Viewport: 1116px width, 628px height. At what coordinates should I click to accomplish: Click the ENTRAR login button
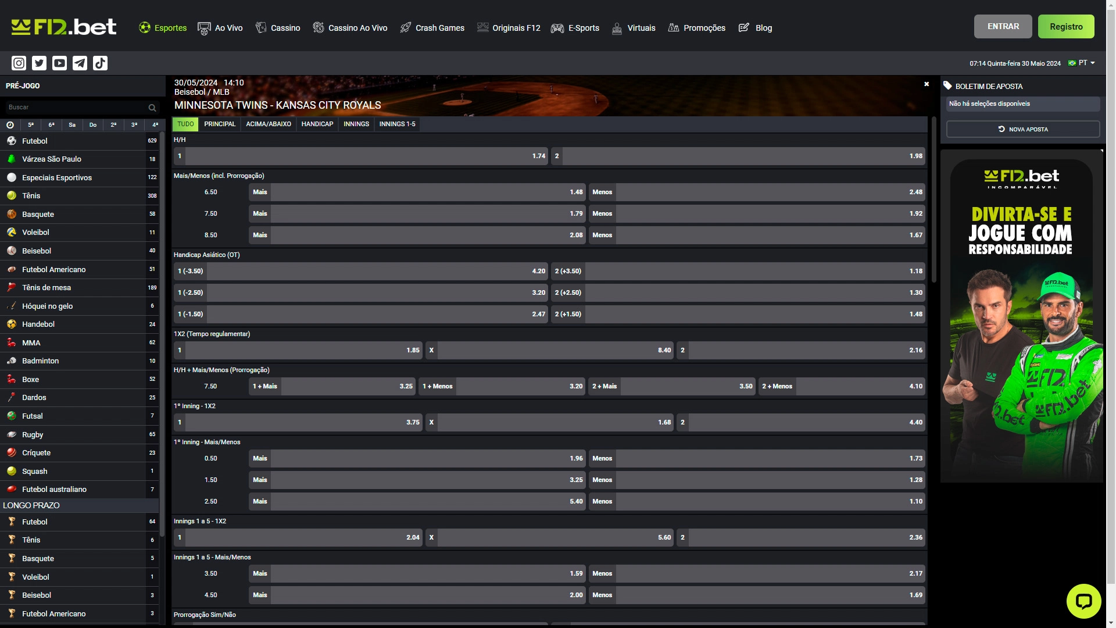[x=1003, y=27]
